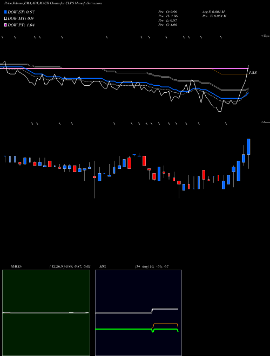Image resolution: width=270 pixels, height=356 pixels.
Task: Click the magenta DOW PT legend swatch
Action: coord(5,25)
